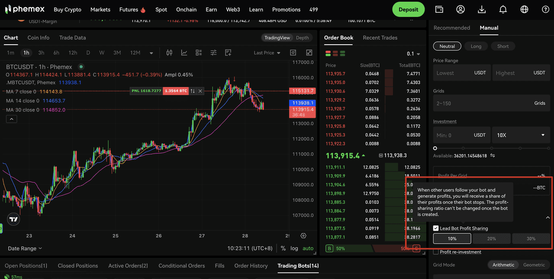
Task: Expand chart to fullscreen
Action: 309,53
